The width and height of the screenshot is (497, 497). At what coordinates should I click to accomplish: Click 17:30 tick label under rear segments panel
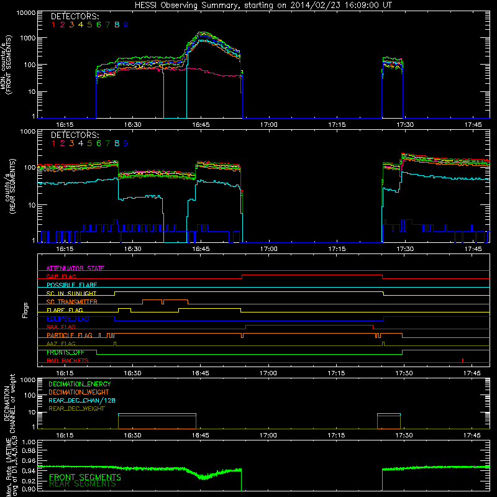tap(405, 249)
